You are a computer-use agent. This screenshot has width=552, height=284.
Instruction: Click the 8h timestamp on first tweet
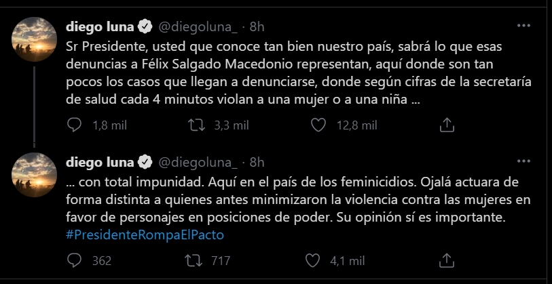[x=257, y=27]
